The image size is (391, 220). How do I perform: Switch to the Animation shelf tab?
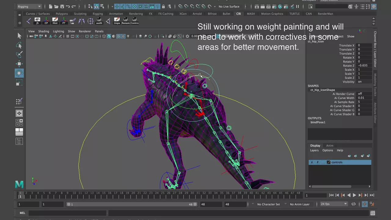[116, 14]
